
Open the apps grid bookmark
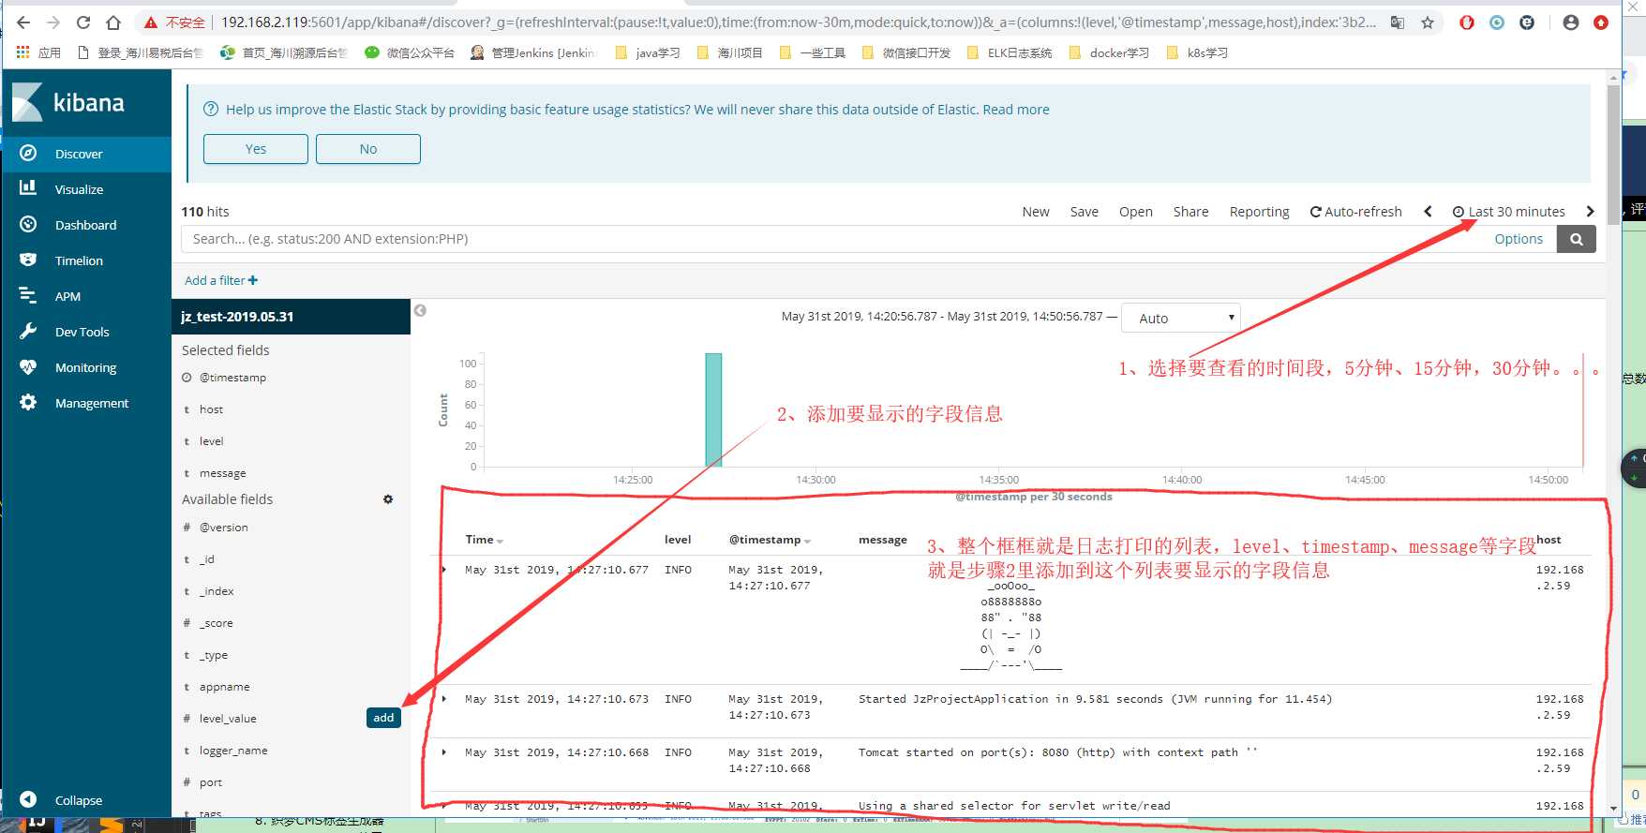pyautogui.click(x=37, y=52)
